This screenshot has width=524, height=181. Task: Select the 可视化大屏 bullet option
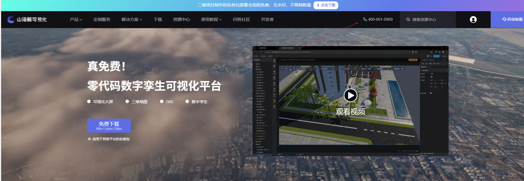tap(100, 102)
